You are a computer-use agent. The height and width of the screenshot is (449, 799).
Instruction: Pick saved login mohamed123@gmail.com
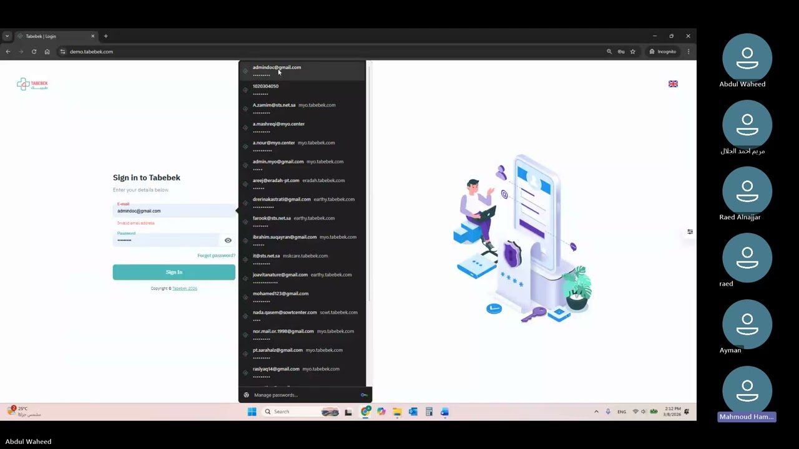pyautogui.click(x=302, y=296)
